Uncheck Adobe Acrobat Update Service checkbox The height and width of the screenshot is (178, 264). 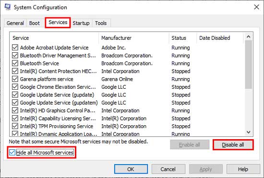coord(15,47)
